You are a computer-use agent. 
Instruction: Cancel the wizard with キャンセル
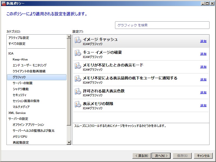[203, 156]
